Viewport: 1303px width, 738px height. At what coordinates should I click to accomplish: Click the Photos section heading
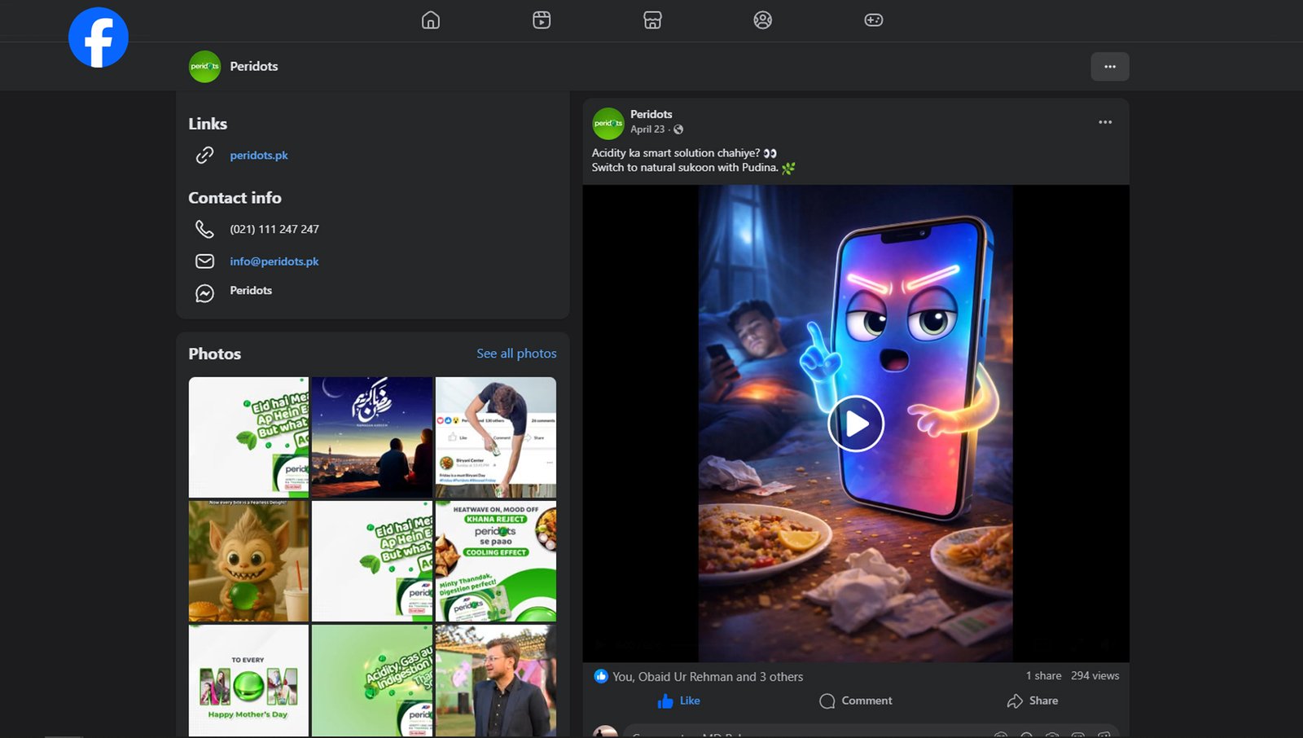(215, 354)
